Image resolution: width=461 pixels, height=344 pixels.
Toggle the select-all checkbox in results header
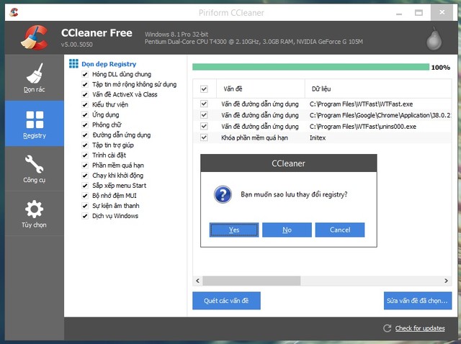[x=204, y=89]
